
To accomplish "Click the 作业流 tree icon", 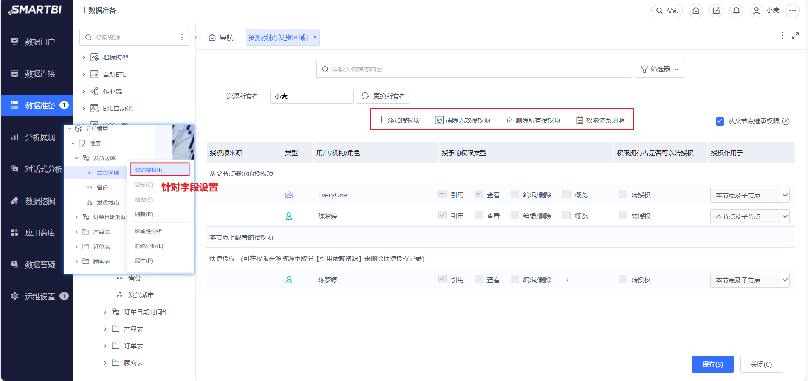I will point(94,91).
